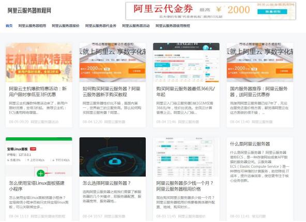Click category tag beside 08-04 11:46

(x=188, y=122)
